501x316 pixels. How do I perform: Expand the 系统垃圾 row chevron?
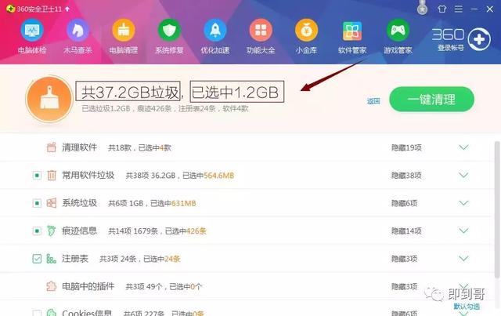click(x=463, y=203)
